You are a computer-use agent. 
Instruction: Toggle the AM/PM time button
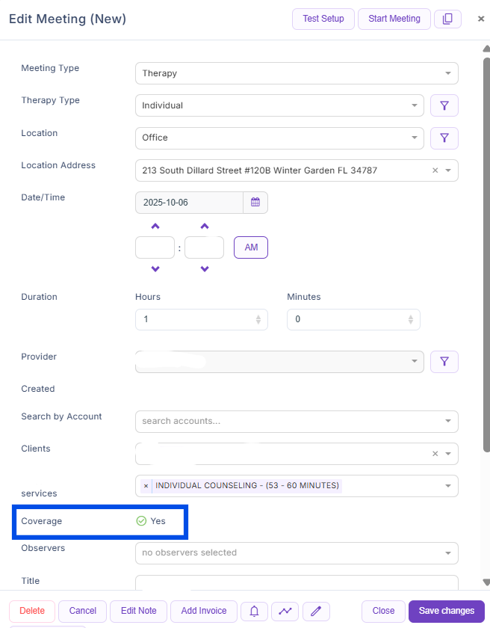coord(251,247)
